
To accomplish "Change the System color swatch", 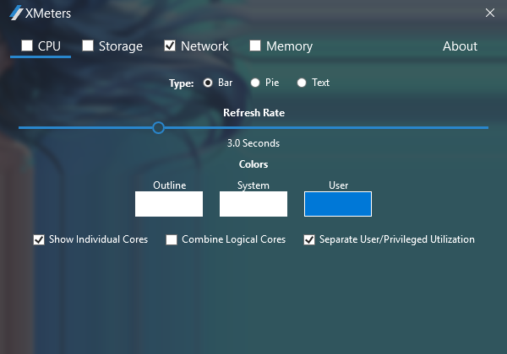I will [x=253, y=204].
